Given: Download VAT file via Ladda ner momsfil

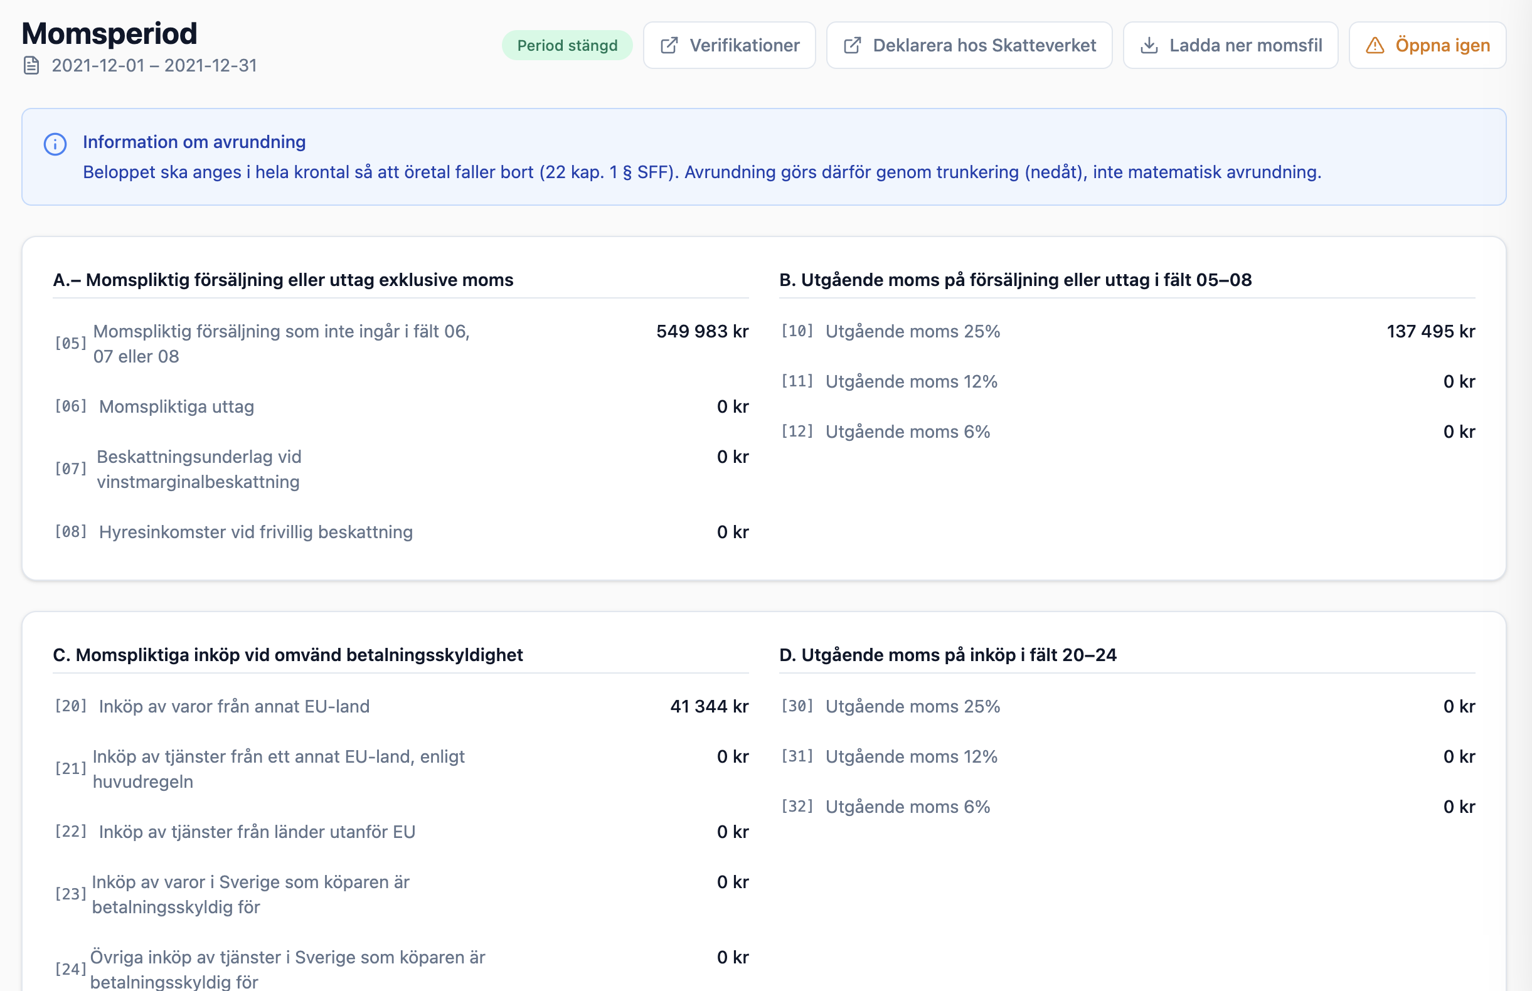Looking at the screenshot, I should 1230,45.
